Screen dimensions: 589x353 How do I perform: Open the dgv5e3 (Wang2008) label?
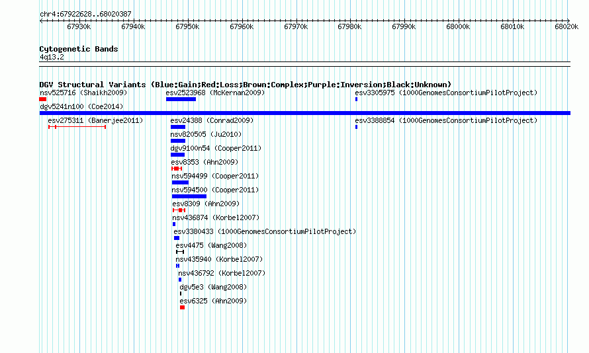[x=213, y=287]
